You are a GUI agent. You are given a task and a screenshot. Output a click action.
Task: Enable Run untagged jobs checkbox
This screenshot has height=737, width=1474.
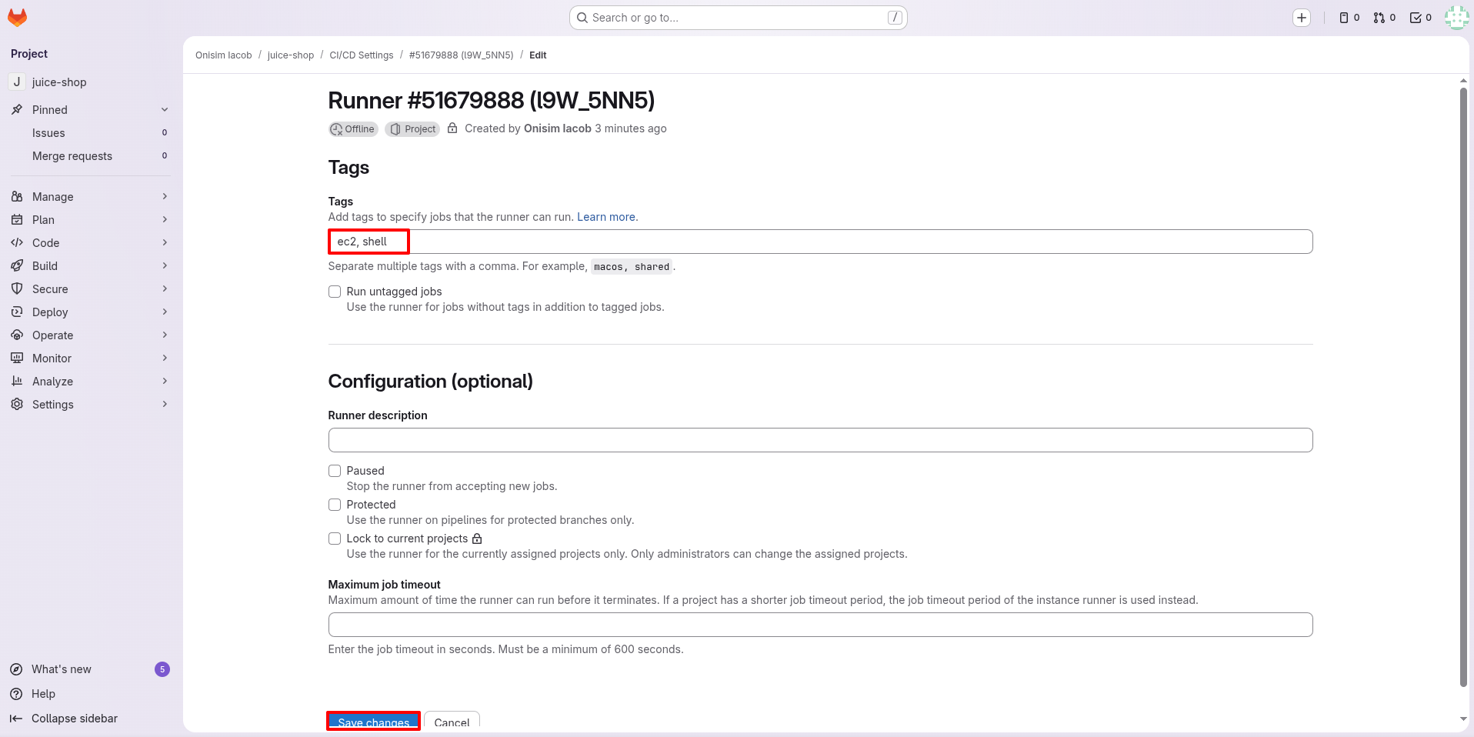(335, 292)
